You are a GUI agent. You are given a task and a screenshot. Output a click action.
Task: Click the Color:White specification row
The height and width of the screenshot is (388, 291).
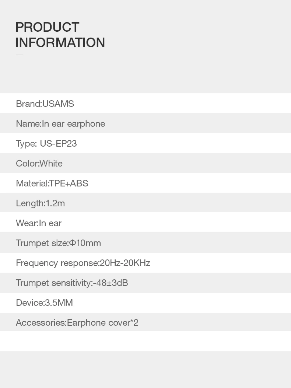145,163
